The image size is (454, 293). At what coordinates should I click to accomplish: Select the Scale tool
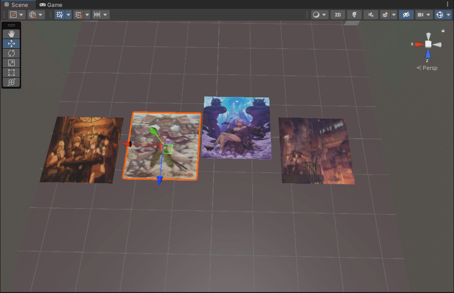click(x=11, y=63)
